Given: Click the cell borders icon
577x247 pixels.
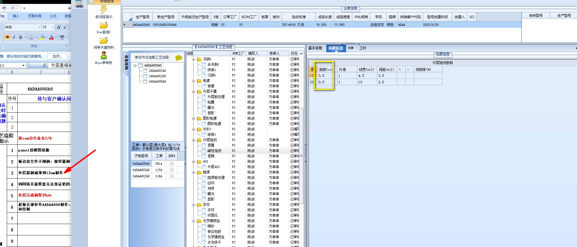Looking at the screenshot, I should pos(32,37).
